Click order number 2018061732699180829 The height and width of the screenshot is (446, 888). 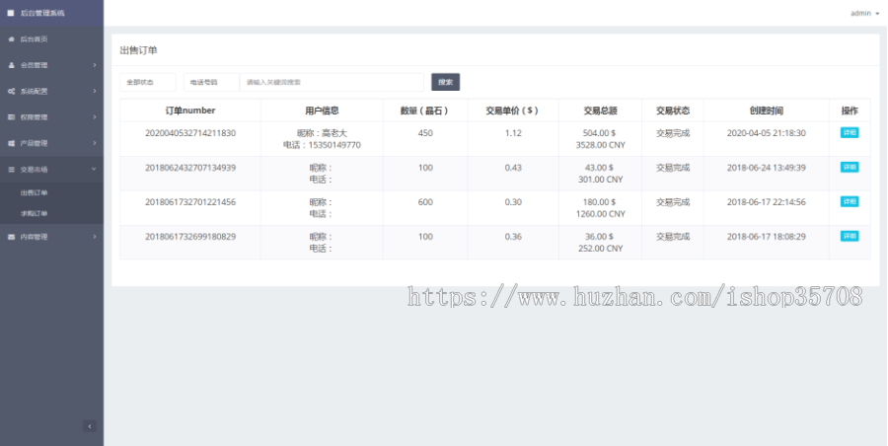(x=190, y=237)
